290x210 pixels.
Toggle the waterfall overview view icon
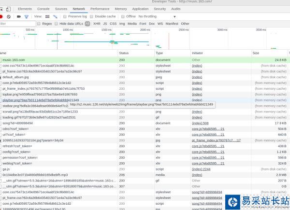[x=55, y=16]
